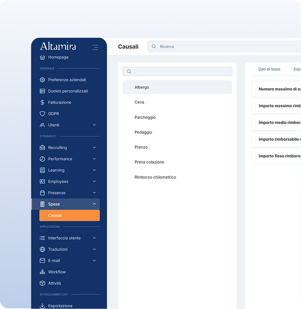Open Homepage via the house icon

pyautogui.click(x=43, y=57)
